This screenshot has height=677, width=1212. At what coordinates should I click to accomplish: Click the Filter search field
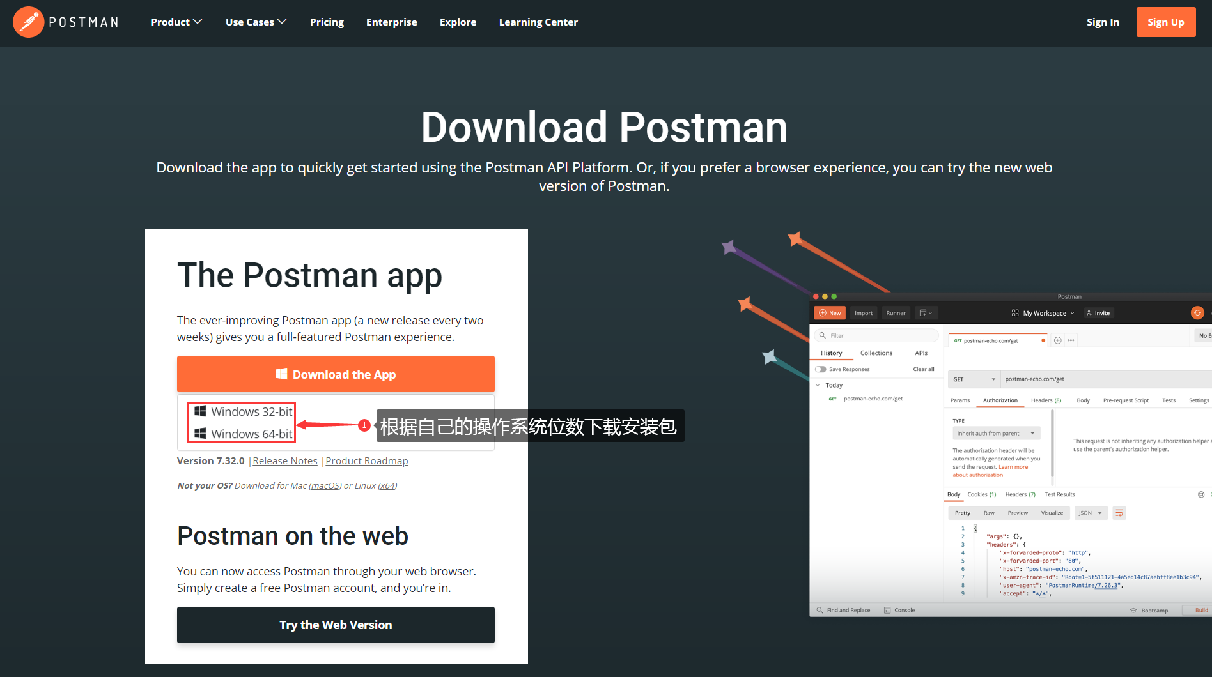pyautogui.click(x=876, y=335)
